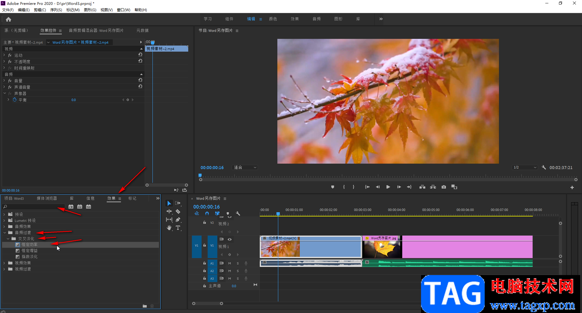
Task: Go to Out point
Action: [x=409, y=187]
